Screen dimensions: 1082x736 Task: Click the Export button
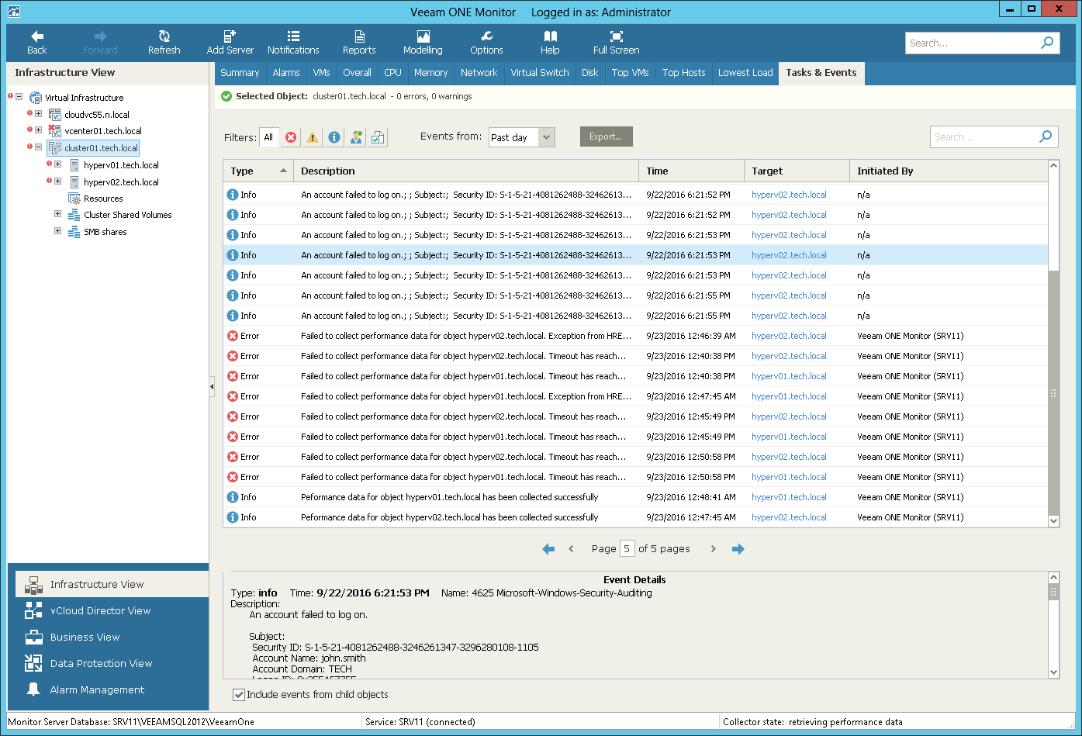[606, 136]
